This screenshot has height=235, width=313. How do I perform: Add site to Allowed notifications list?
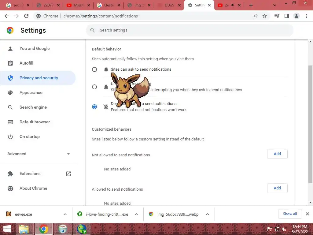pyautogui.click(x=277, y=188)
